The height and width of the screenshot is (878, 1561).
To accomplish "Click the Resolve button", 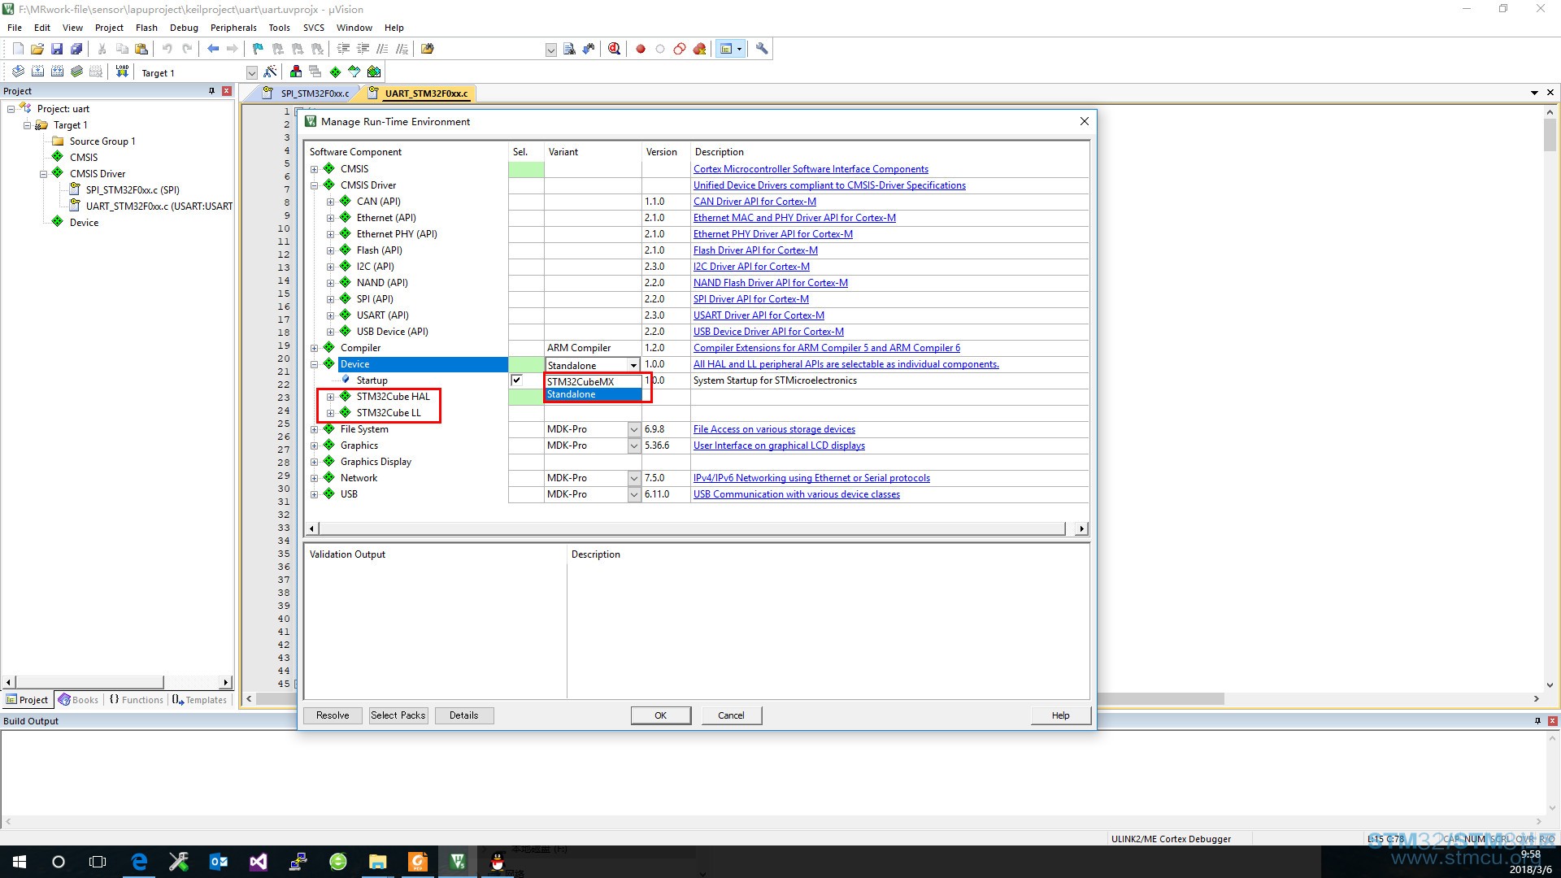I will click(333, 715).
